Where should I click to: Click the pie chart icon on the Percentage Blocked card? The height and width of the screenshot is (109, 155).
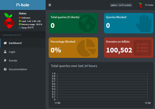pos(86,48)
